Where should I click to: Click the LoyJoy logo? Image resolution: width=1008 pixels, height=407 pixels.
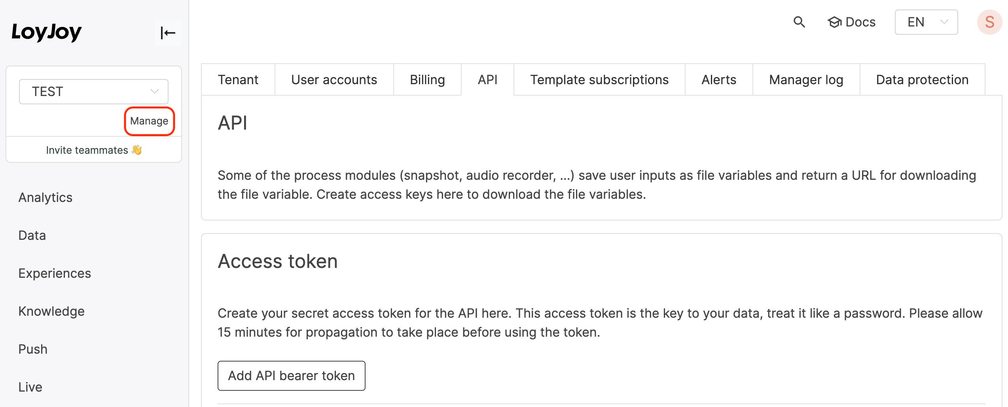click(46, 32)
